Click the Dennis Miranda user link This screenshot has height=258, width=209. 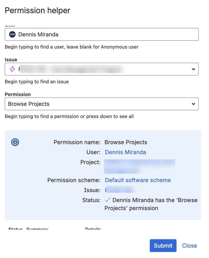coord(125,152)
